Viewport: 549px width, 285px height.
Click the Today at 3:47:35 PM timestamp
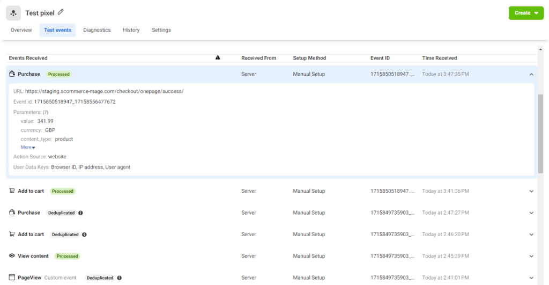[x=446, y=74]
